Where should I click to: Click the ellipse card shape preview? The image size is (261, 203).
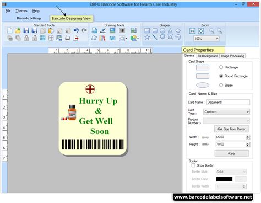point(203,85)
